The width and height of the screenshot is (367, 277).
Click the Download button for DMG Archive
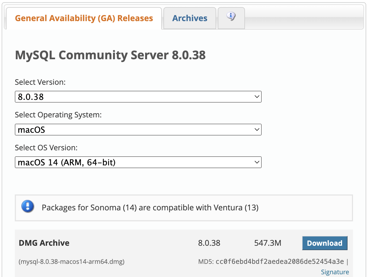click(x=325, y=243)
